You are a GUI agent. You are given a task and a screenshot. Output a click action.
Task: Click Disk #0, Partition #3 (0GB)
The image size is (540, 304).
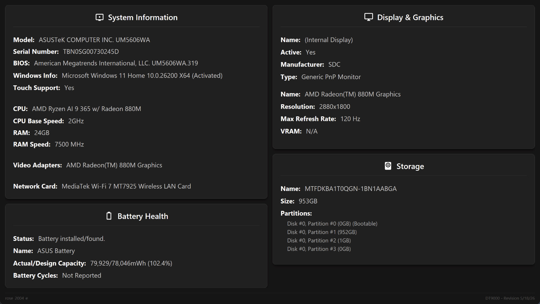pos(319,249)
